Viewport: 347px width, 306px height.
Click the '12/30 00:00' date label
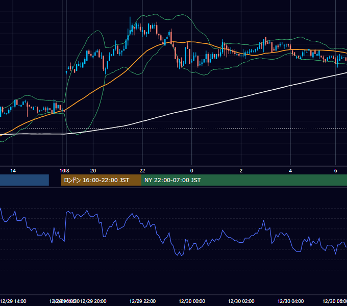(192, 301)
